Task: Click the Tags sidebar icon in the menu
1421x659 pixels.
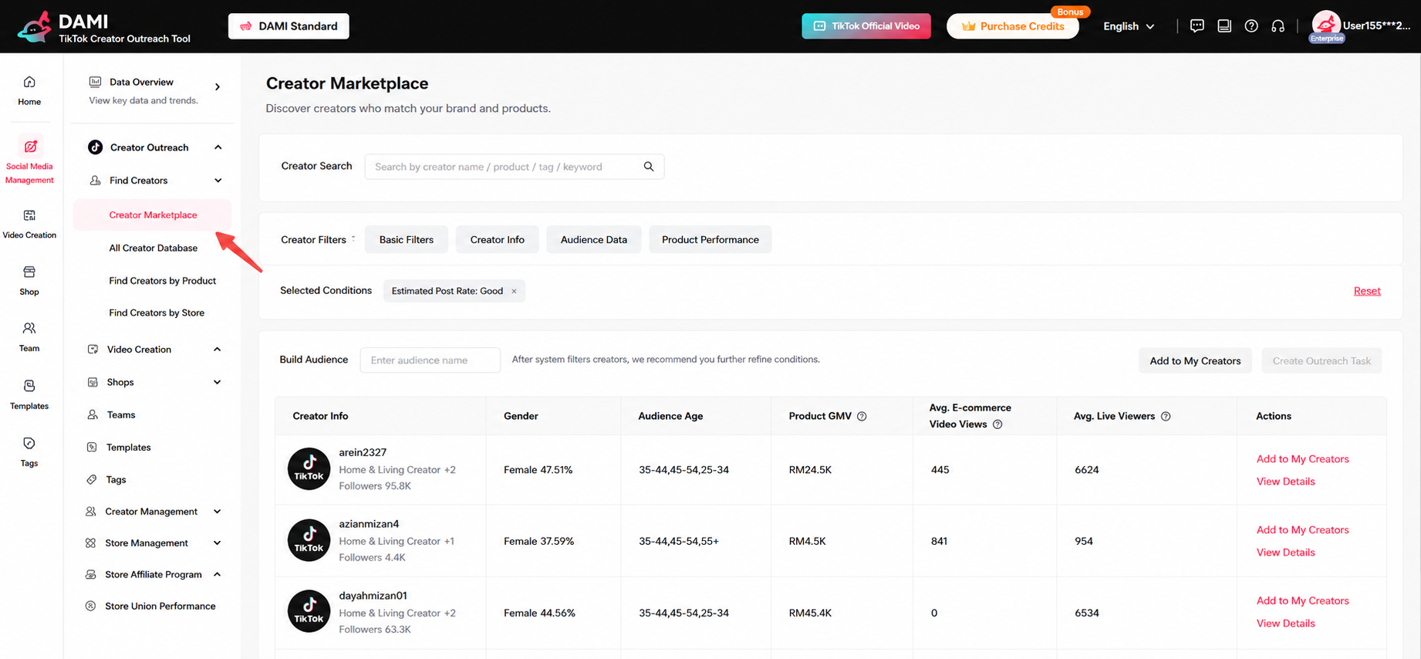Action: pos(92,479)
